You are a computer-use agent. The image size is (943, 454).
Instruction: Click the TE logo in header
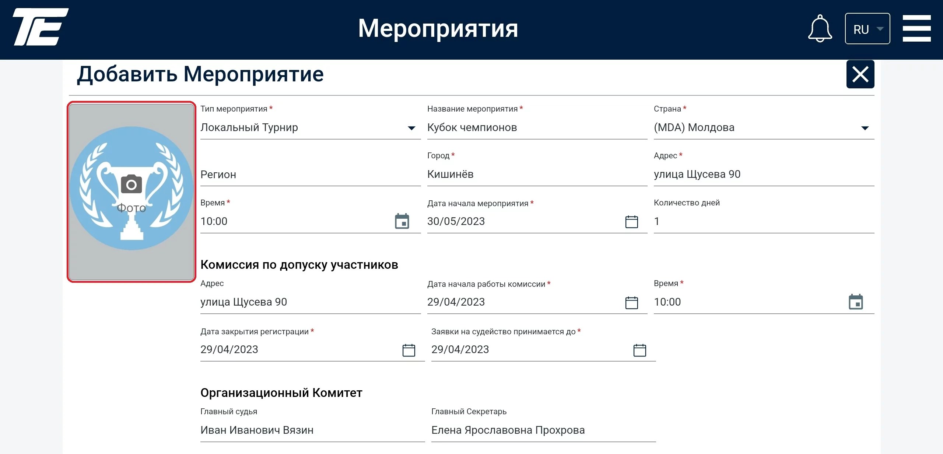tap(41, 27)
